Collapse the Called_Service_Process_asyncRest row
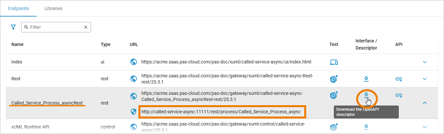444x134 pixels. coord(424,103)
